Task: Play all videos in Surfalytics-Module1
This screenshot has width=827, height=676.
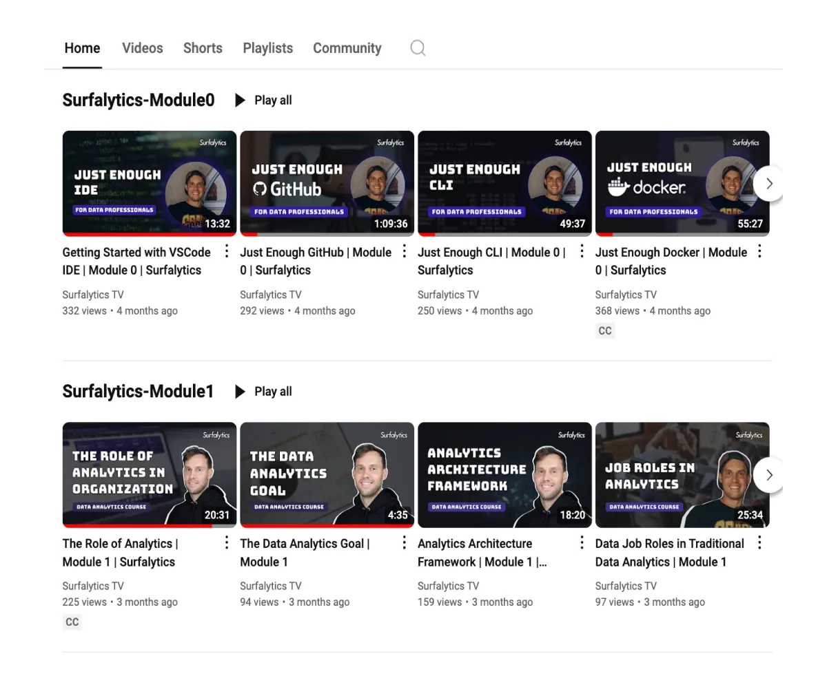Action: tap(263, 392)
